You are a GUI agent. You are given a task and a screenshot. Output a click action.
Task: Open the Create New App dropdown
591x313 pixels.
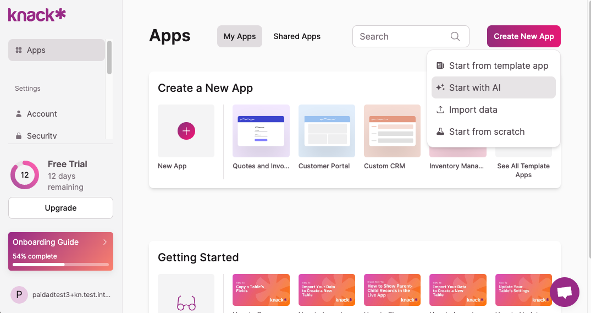(x=523, y=36)
